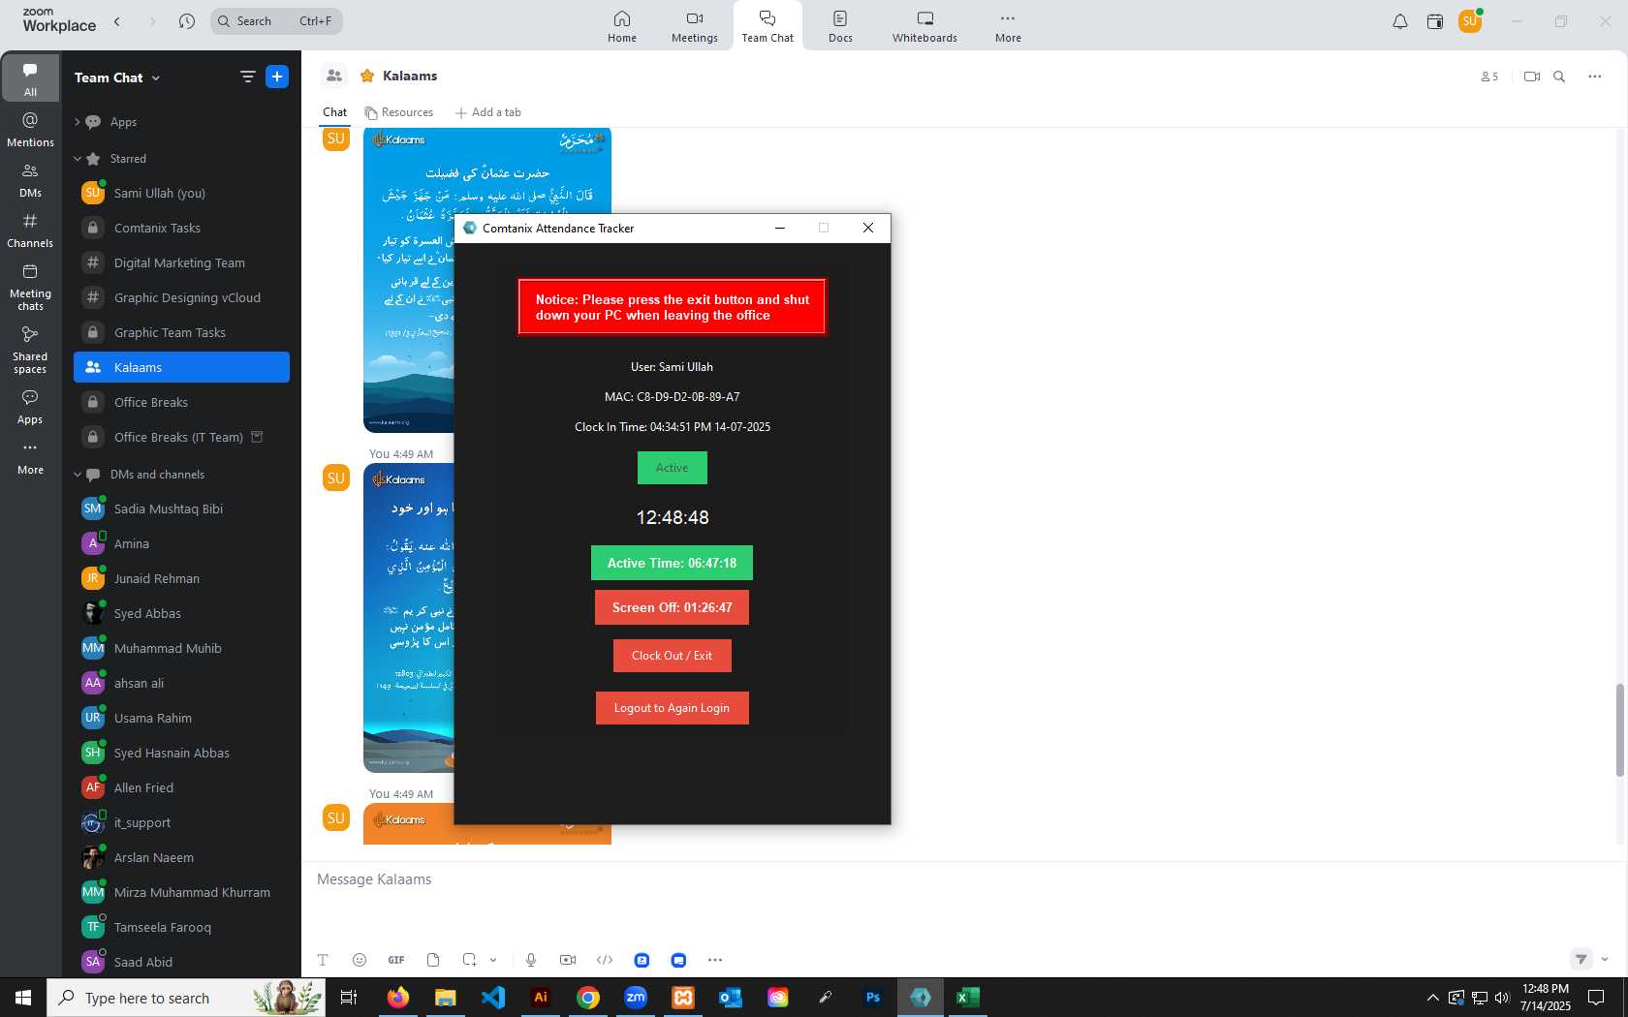Collapse DMs and channels section
1628x1017 pixels.
point(77,475)
